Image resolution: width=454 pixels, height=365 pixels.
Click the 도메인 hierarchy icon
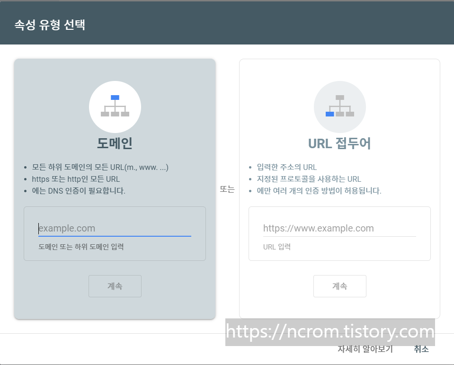click(x=115, y=107)
